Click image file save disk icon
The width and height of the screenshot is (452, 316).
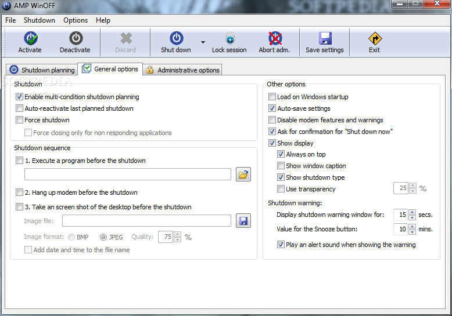click(243, 221)
